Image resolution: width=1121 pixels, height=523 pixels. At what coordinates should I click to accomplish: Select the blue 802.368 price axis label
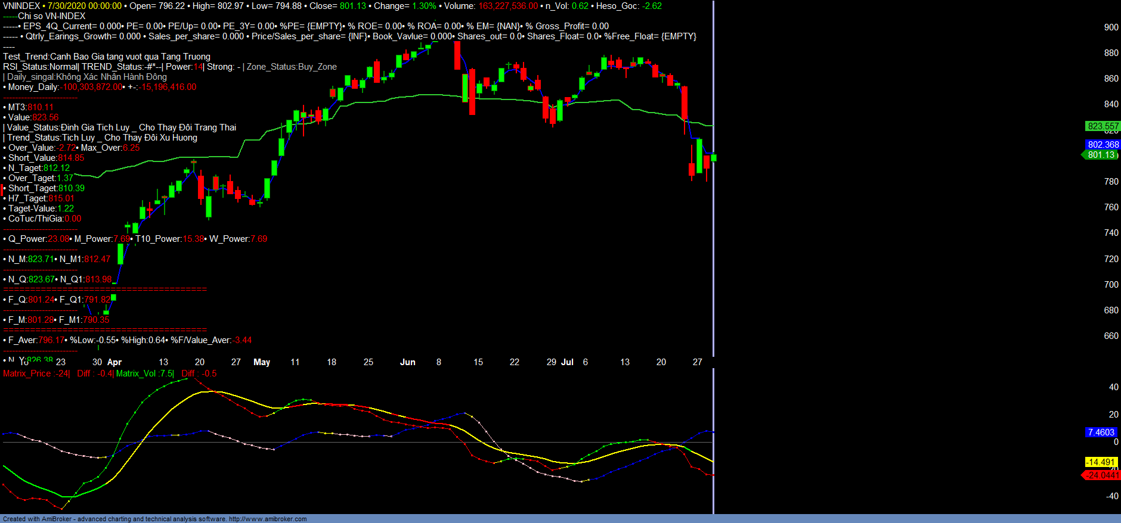(x=1103, y=145)
